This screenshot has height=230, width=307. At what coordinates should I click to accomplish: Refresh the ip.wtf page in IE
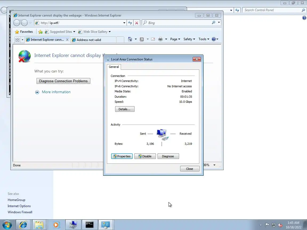(x=130, y=23)
